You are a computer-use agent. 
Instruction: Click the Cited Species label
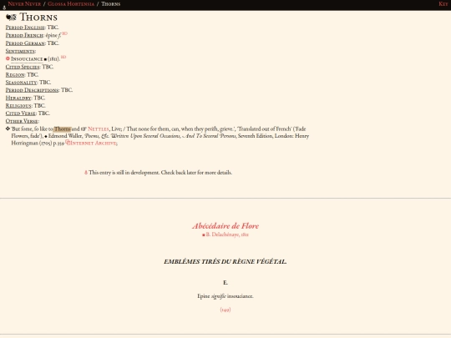pos(23,67)
